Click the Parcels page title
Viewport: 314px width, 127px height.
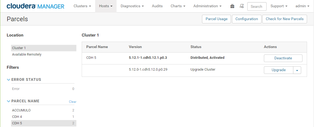17,19
